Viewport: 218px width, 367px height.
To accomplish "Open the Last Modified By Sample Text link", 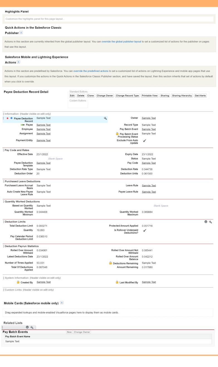I will click(x=149, y=282).
